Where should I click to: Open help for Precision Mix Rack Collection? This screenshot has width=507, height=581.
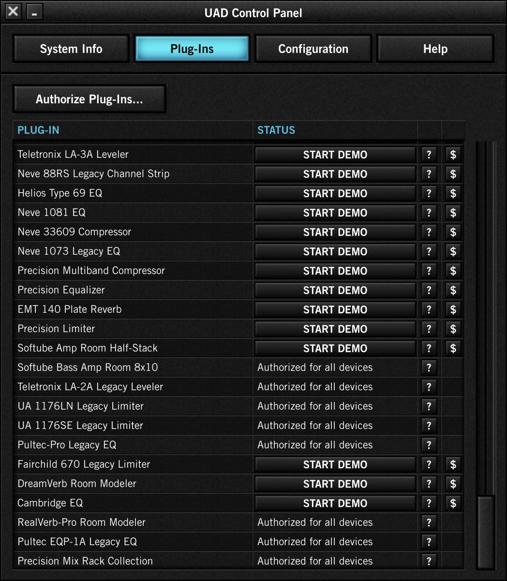[429, 561]
